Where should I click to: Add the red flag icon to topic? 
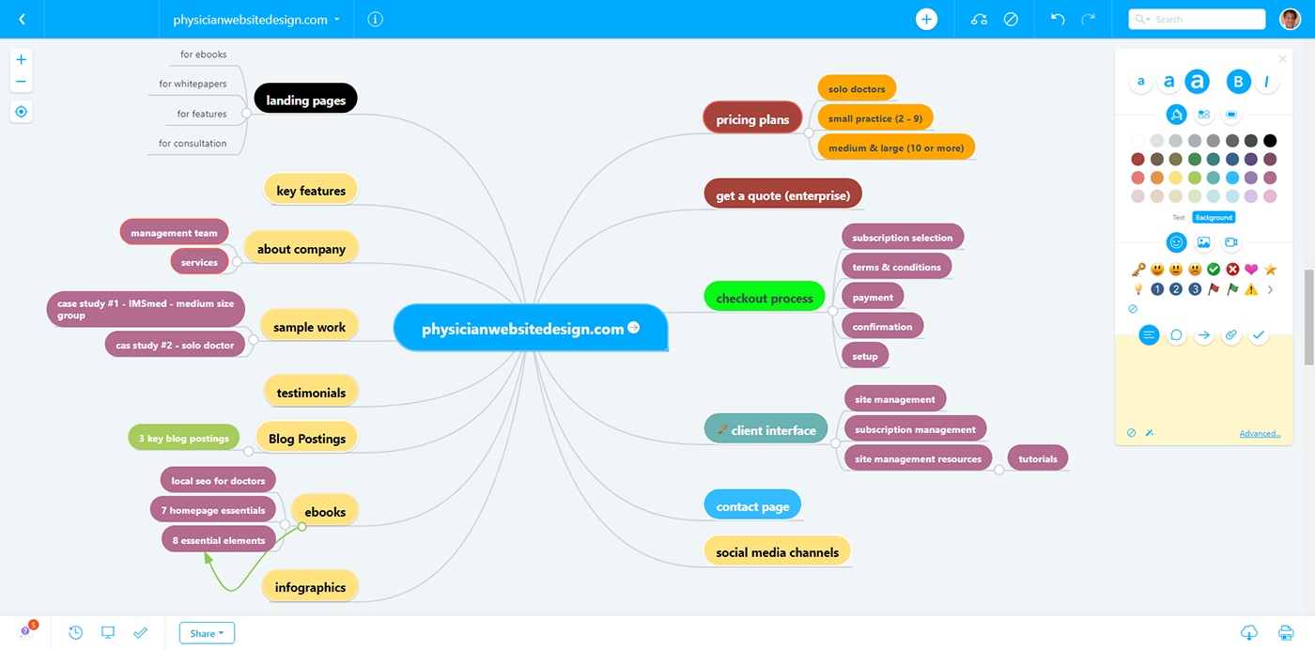pos(1214,289)
